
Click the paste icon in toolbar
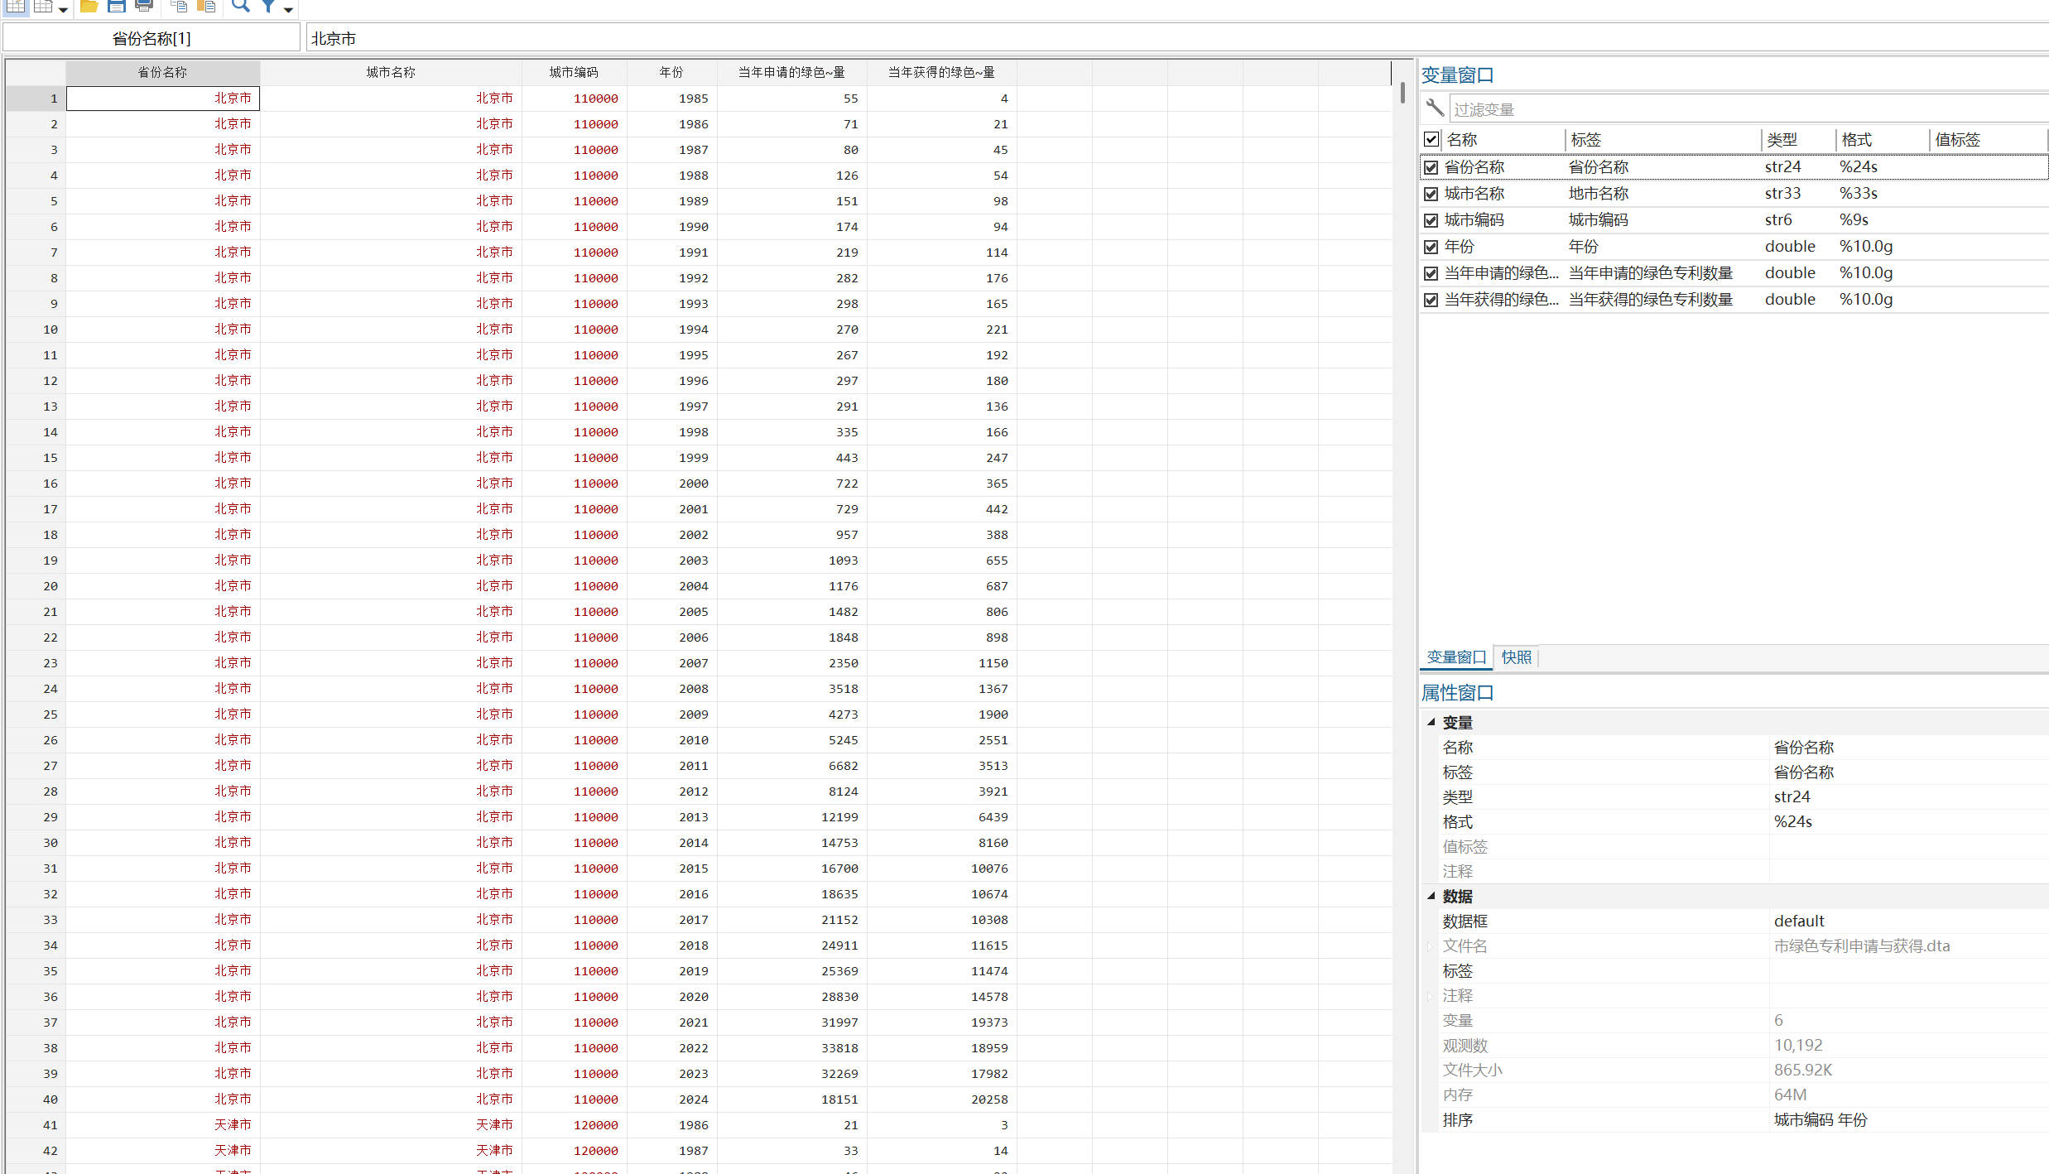206,7
